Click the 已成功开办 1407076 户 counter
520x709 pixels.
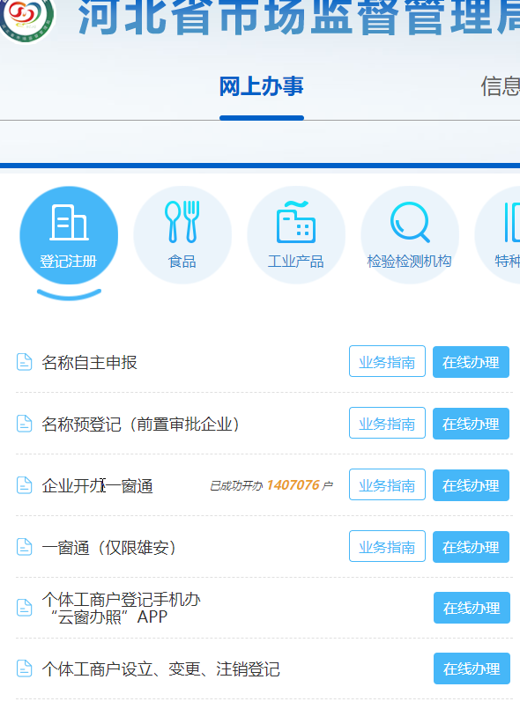tap(271, 485)
